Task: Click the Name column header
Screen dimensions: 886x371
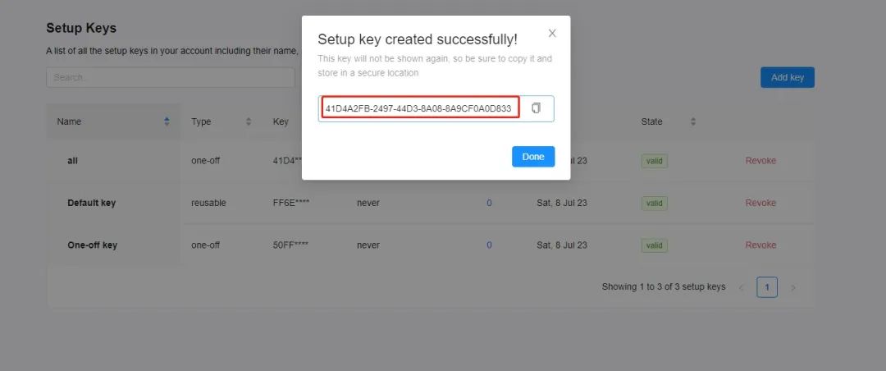Action: pyautogui.click(x=69, y=121)
